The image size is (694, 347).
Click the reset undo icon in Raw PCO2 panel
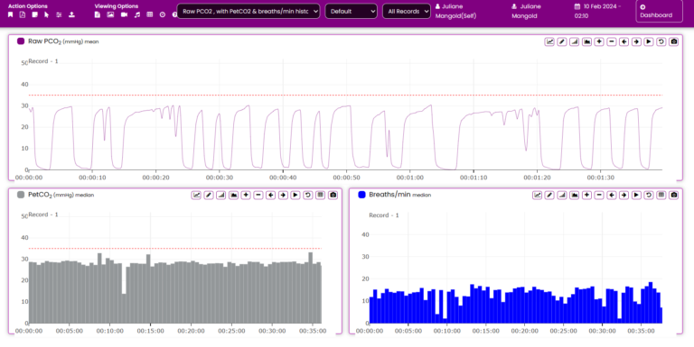pos(661,41)
